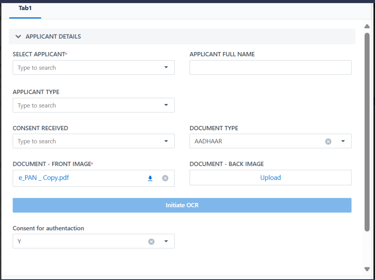The image size is (375, 280).
Task: Remove the uploaded front image file
Action: click(165, 178)
